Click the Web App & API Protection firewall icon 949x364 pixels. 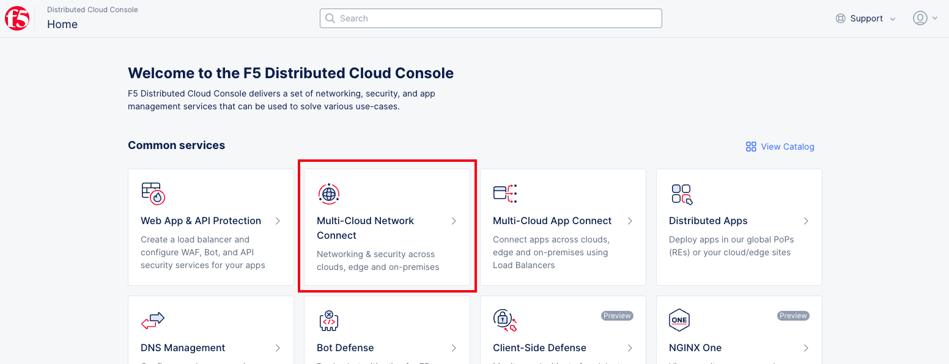152,193
